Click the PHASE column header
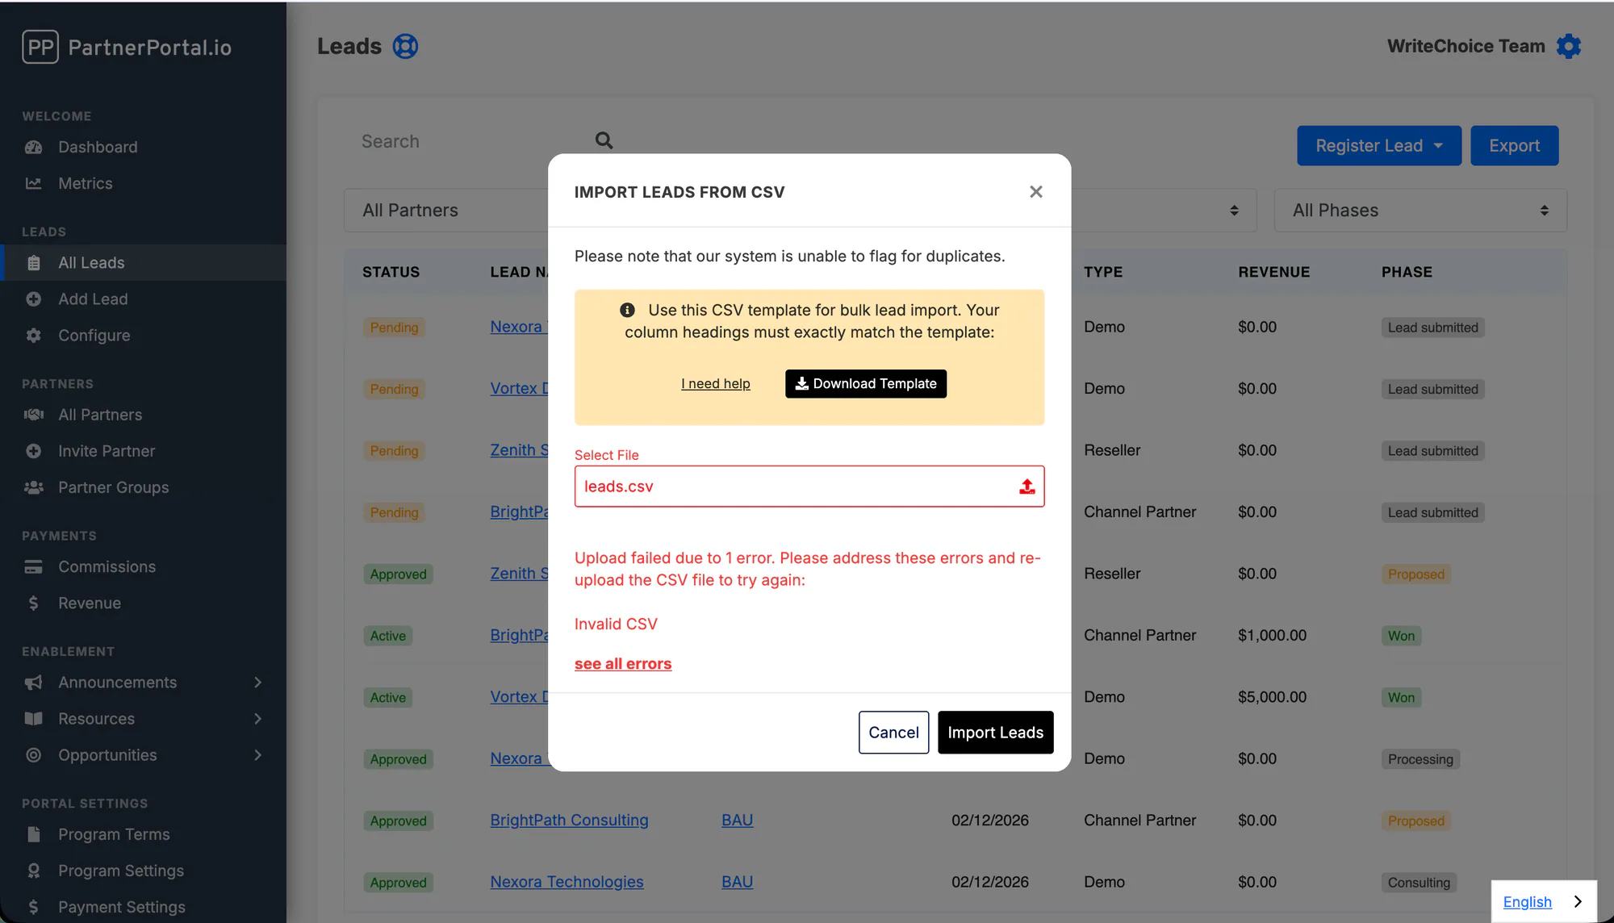This screenshot has height=923, width=1614. point(1407,273)
